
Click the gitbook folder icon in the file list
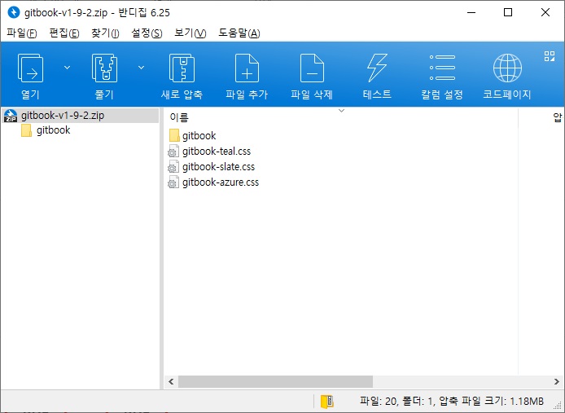point(174,135)
